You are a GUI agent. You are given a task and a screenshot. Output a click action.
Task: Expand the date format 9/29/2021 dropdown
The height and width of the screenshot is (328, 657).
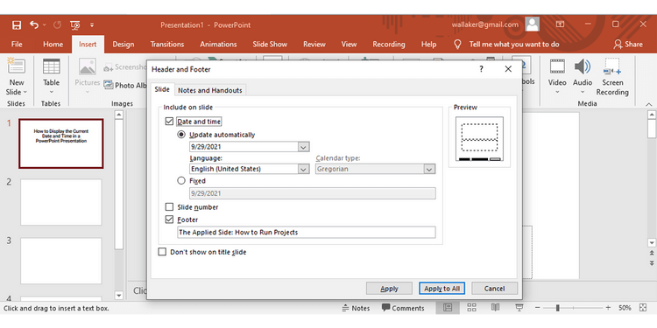[304, 147]
